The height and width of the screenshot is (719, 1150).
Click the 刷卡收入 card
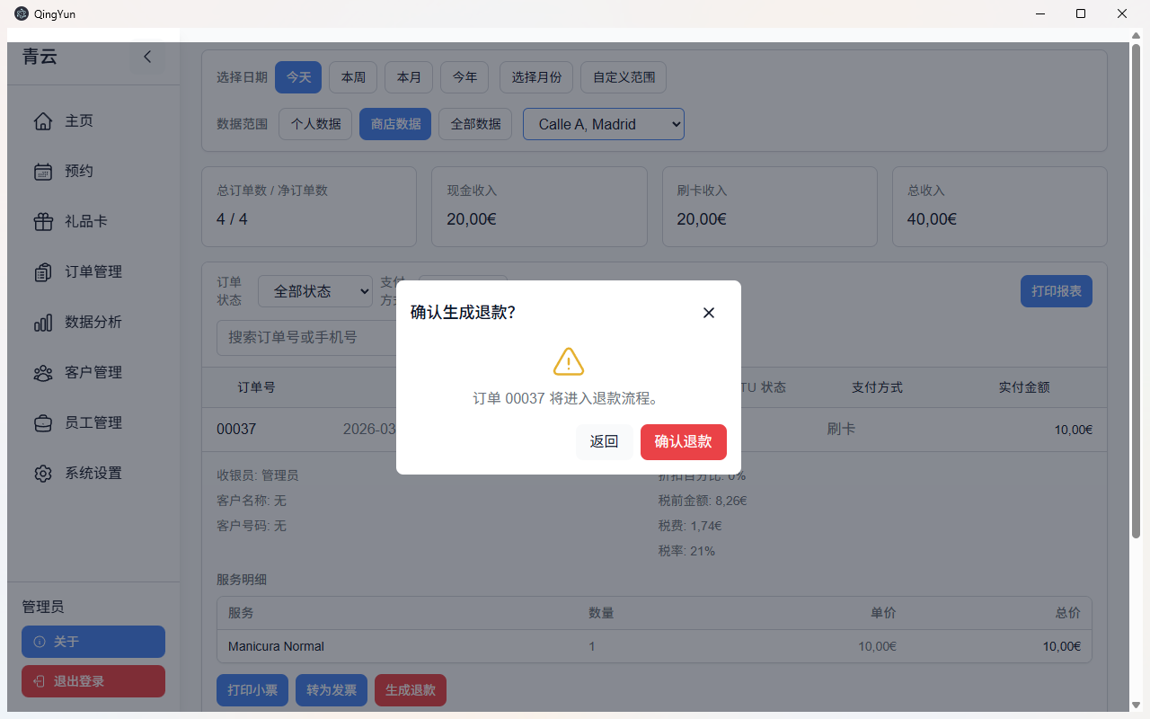(770, 207)
